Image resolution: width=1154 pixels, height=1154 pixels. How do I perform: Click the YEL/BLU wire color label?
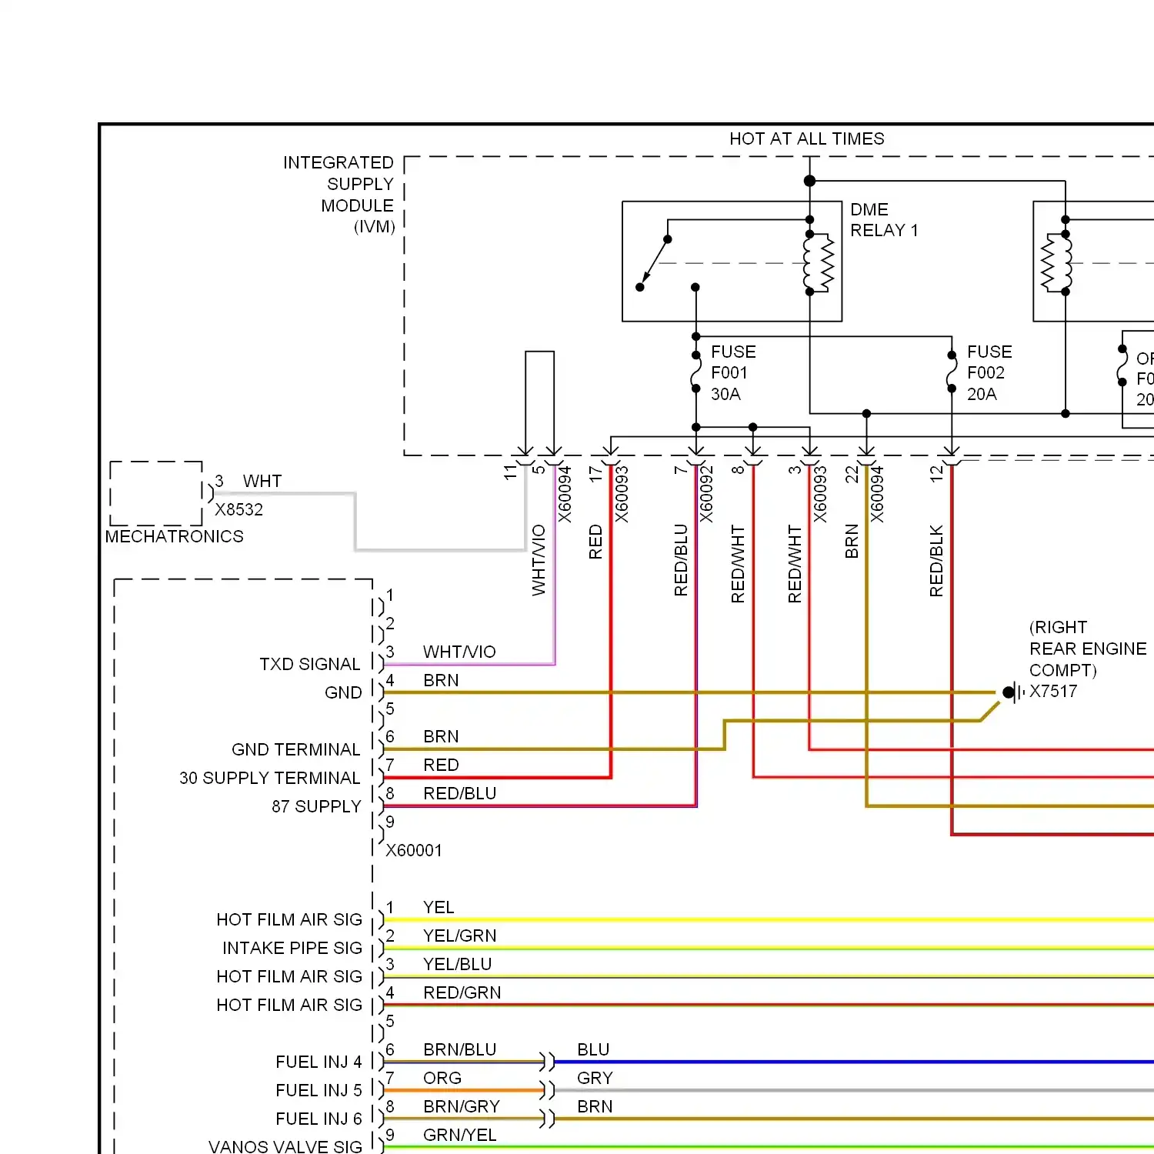click(x=458, y=964)
